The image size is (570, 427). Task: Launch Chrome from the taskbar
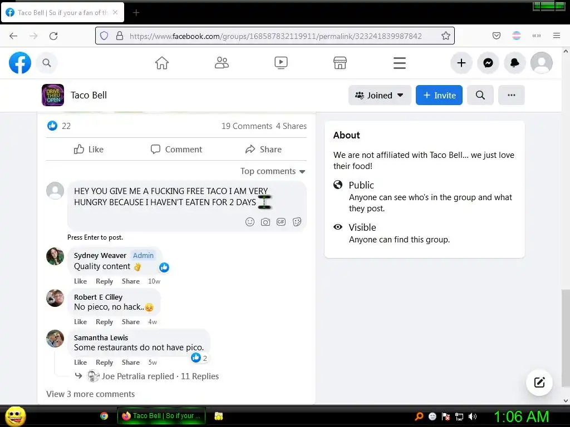point(104,416)
